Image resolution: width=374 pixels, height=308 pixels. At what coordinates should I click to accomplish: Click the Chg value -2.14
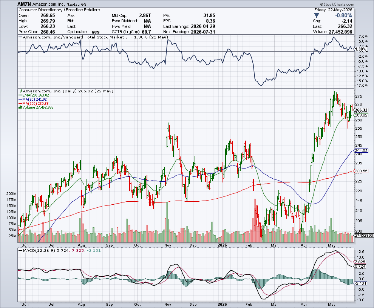click(x=347, y=21)
